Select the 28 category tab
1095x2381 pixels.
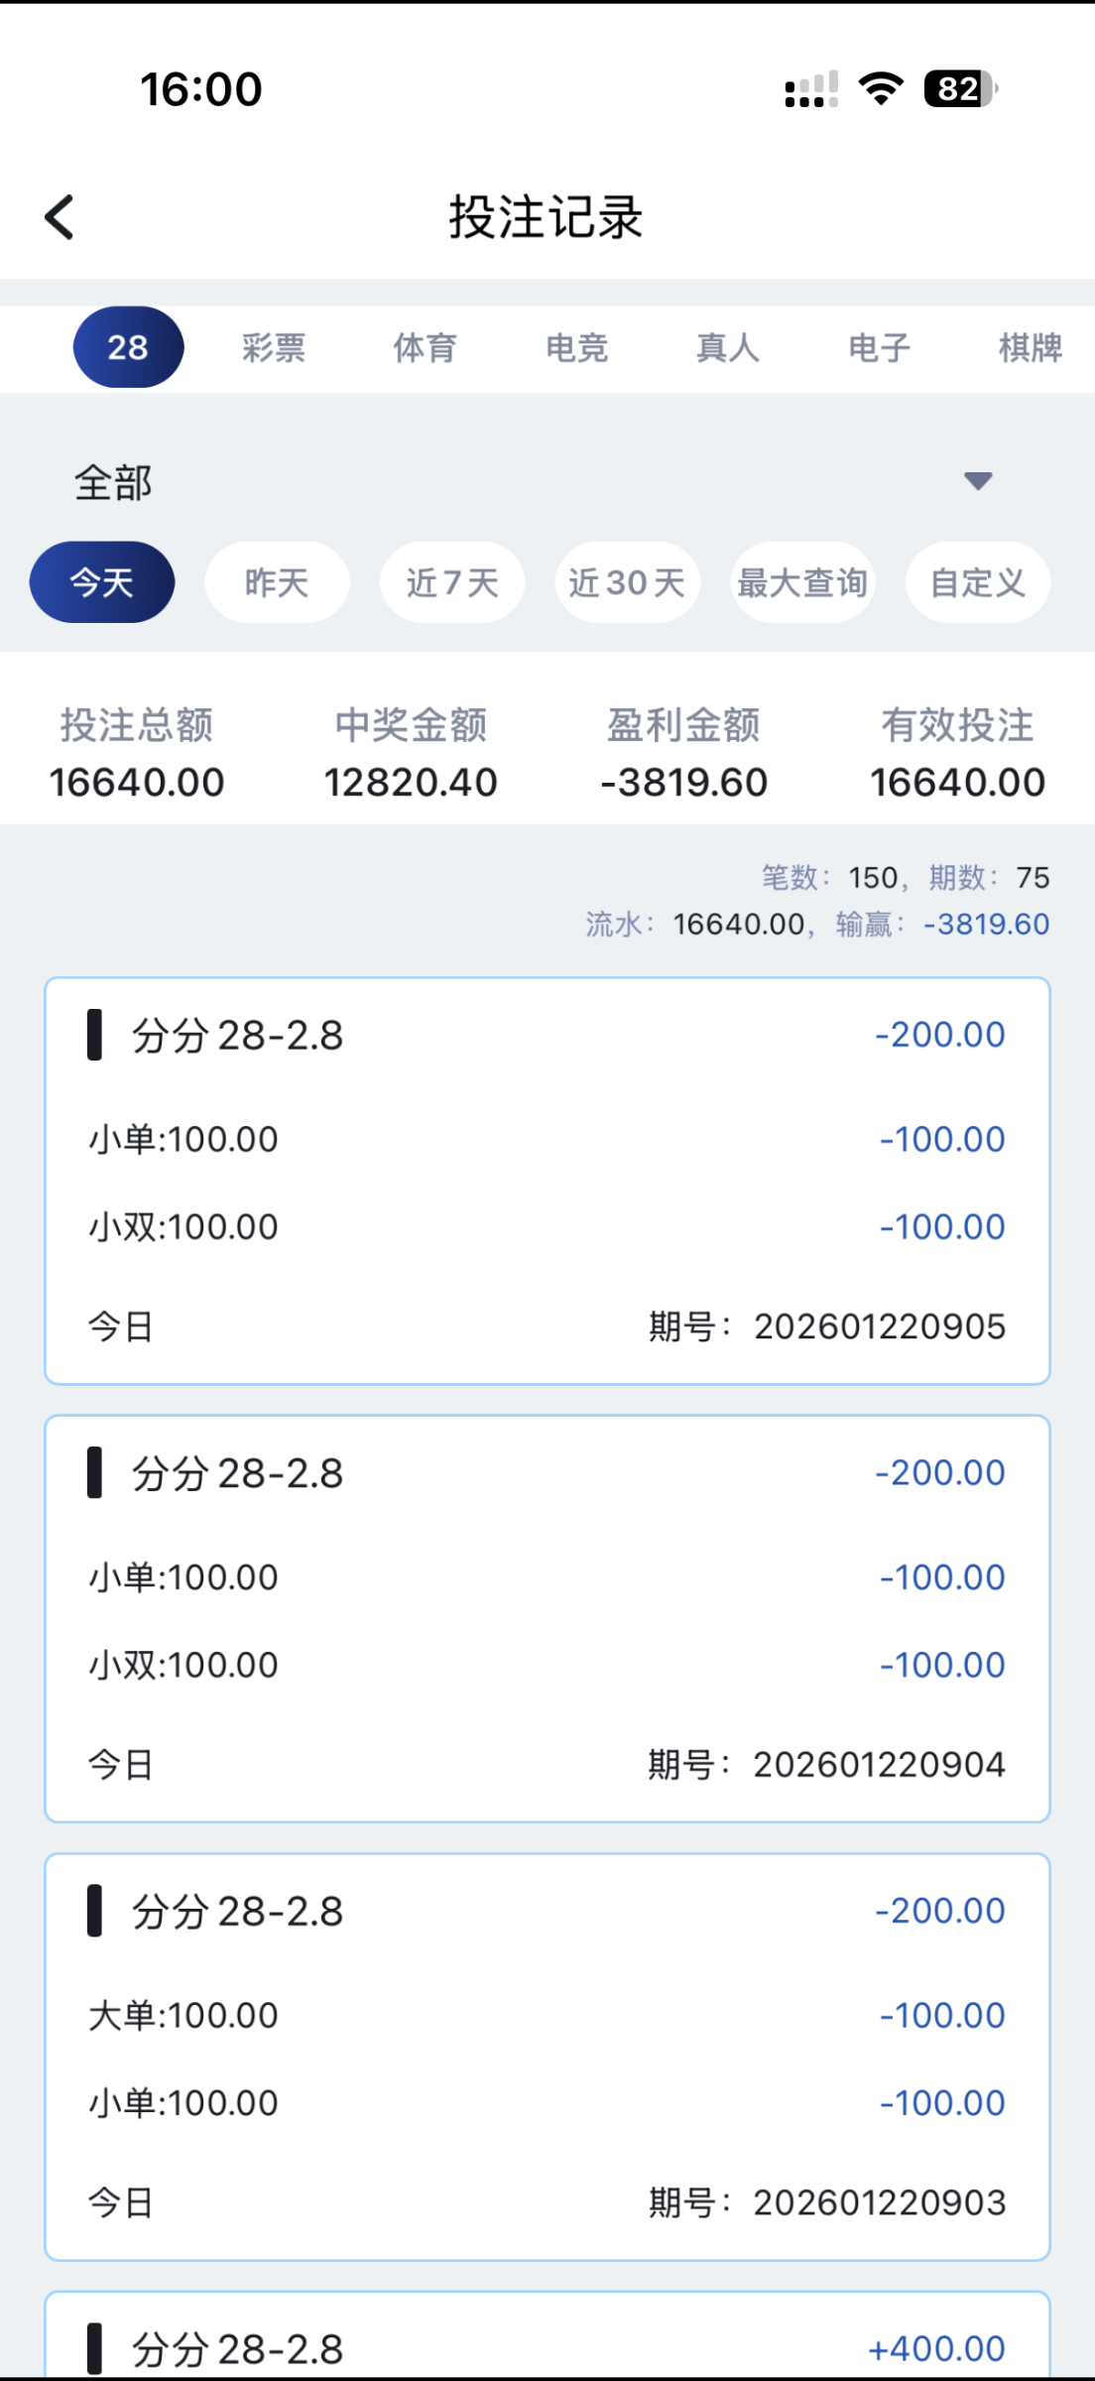click(x=128, y=347)
